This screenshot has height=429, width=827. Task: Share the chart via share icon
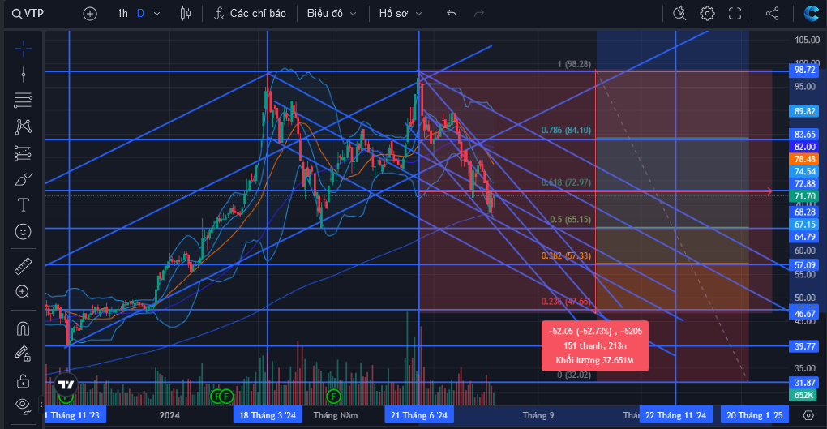[772, 13]
